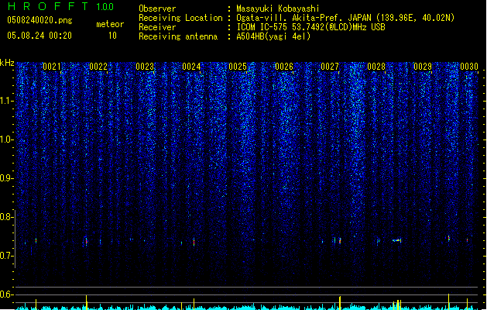Screen dimensions: 487x310
Task: Click the 0022 time marker
Action: (98, 67)
